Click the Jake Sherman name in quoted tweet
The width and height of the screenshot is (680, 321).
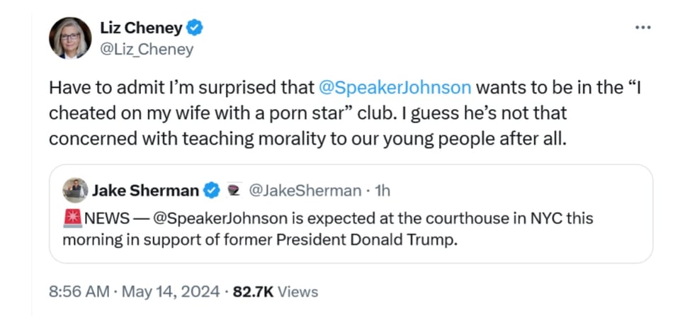145,190
